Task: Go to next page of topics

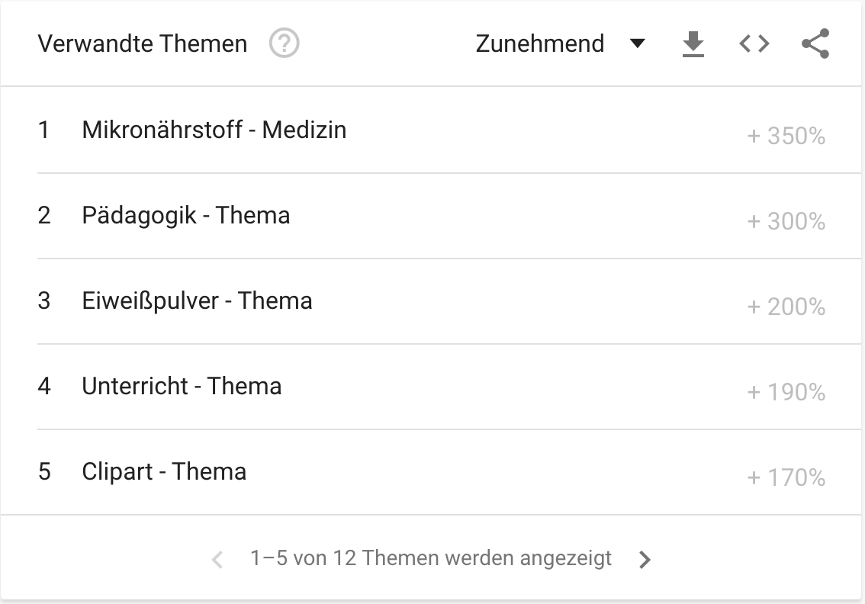Action: click(x=645, y=559)
